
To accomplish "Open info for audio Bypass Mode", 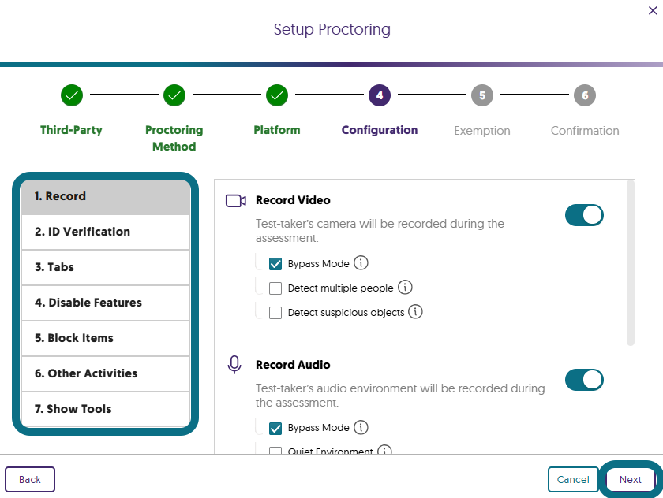I will pyautogui.click(x=361, y=427).
